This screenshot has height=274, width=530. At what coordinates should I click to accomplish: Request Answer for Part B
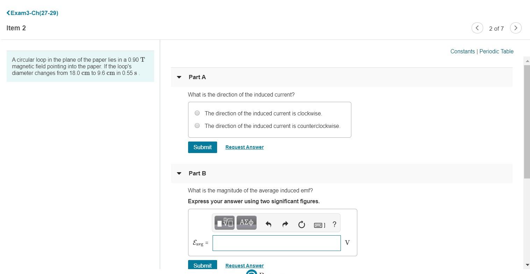(x=244, y=265)
